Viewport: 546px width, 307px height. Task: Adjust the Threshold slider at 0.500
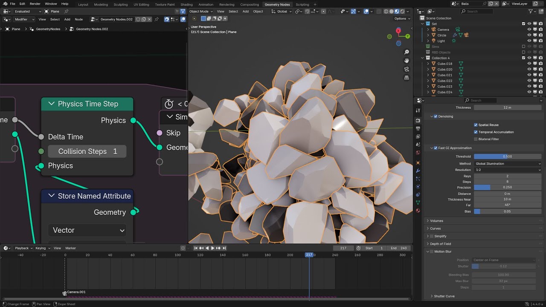click(x=508, y=156)
